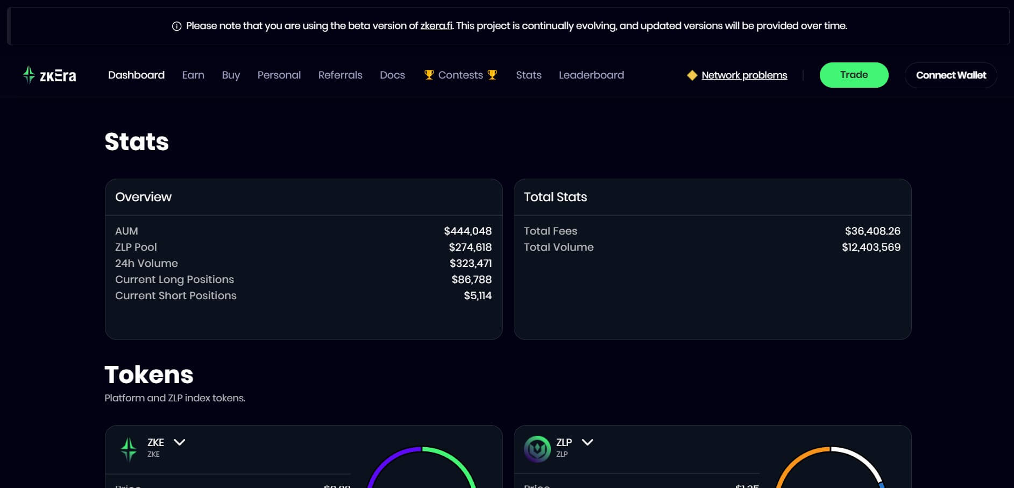Open the Contests page
The width and height of the screenshot is (1014, 488).
point(460,75)
